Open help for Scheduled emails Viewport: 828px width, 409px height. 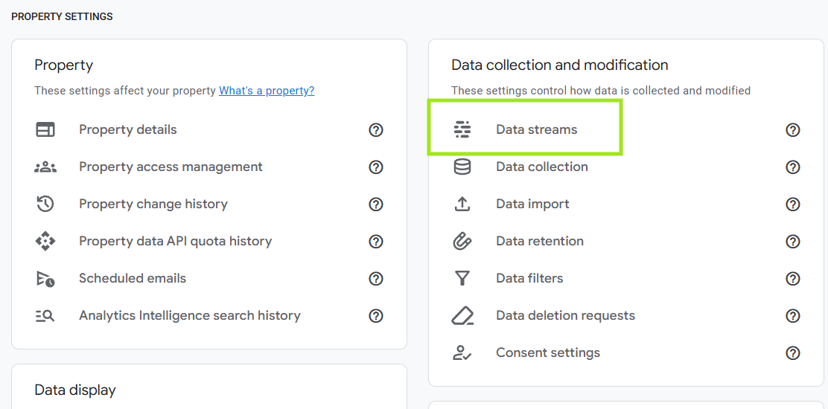(376, 278)
